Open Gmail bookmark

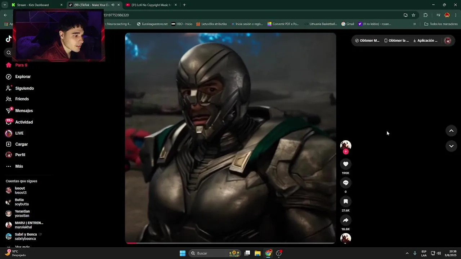(x=348, y=24)
